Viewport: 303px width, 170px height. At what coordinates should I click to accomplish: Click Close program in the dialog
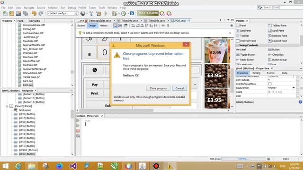pyautogui.click(x=158, y=88)
